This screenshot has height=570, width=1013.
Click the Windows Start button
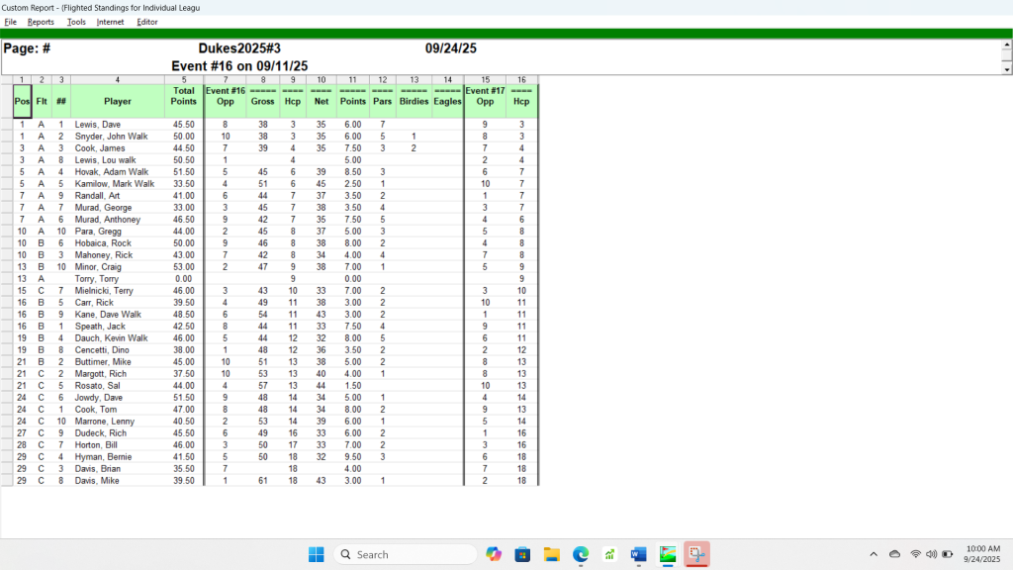point(316,554)
